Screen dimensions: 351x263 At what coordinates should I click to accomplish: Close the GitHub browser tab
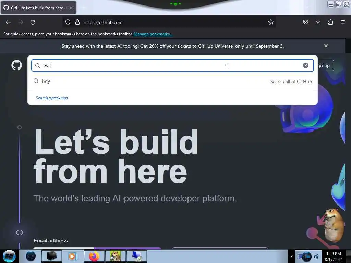tap(71, 8)
